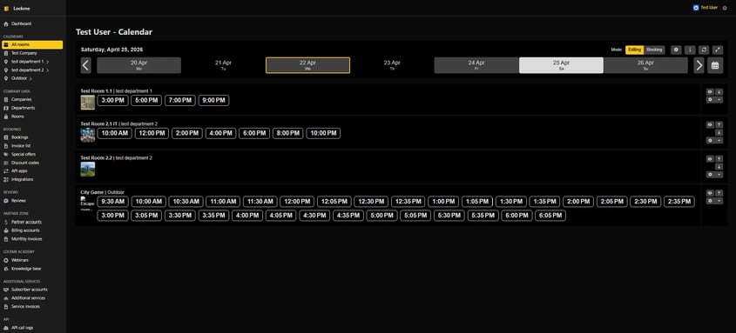Move City Game row up arrow
736x333 pixels.
(x=719, y=193)
